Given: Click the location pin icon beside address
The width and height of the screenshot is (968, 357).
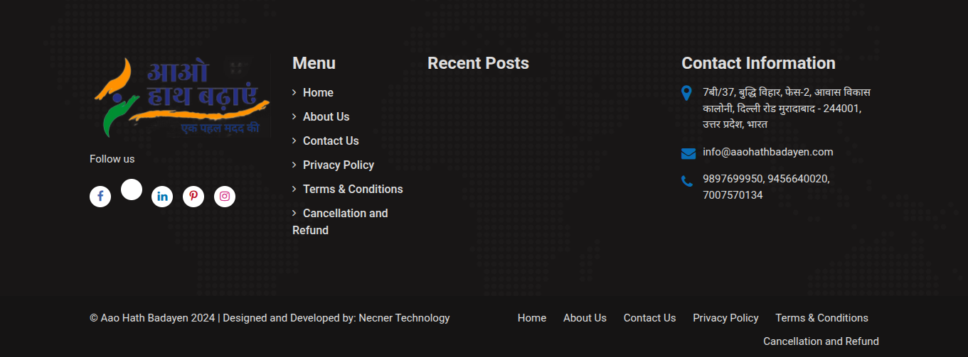Looking at the screenshot, I should [686, 93].
